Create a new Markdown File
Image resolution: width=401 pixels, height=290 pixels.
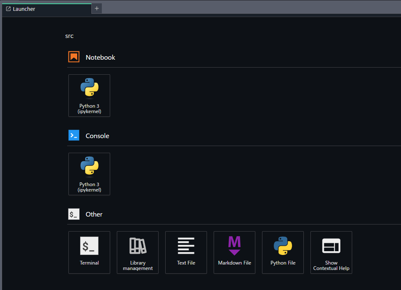(x=235, y=252)
